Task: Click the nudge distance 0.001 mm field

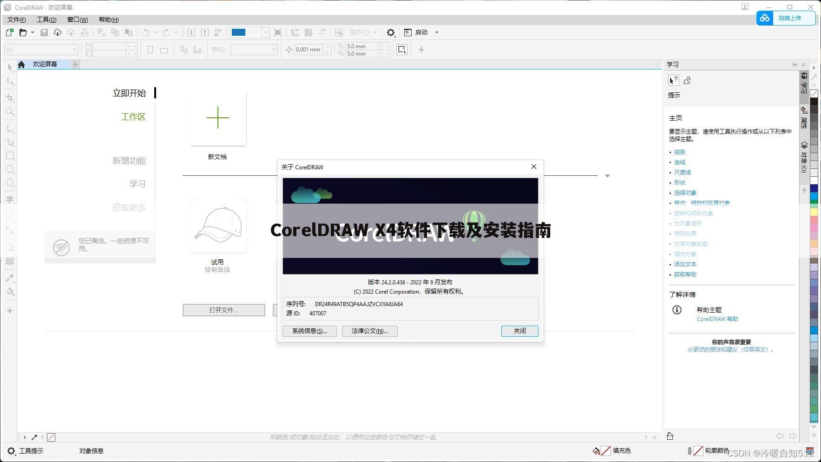Action: coord(309,50)
